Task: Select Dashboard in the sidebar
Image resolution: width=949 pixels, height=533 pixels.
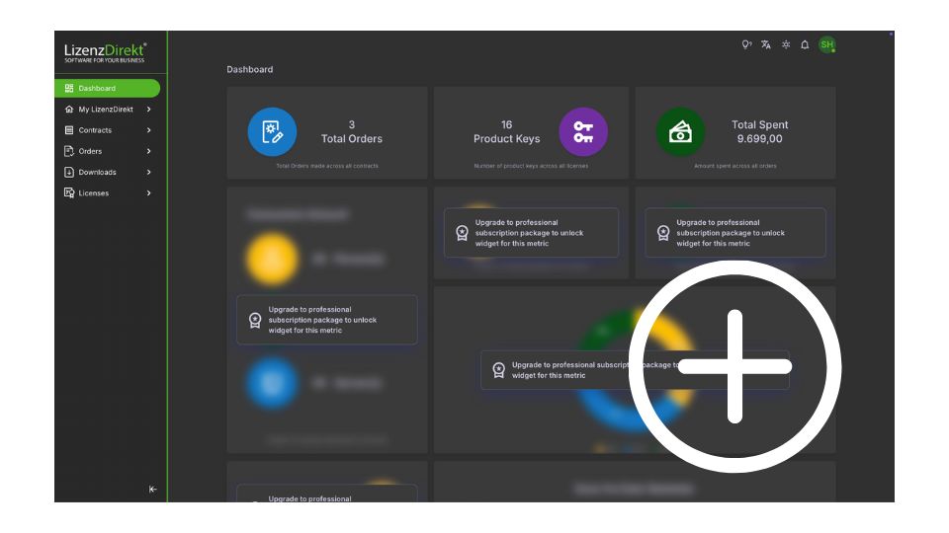Action: [107, 88]
